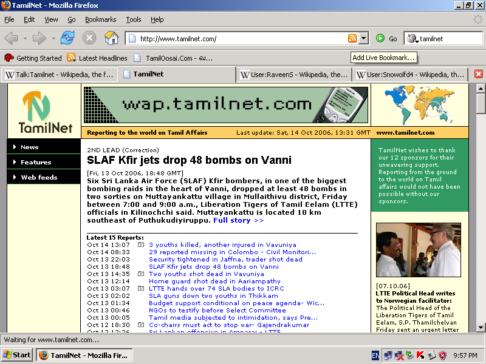Open the Latest Headlines live bookmark
The height and width of the screenshot is (364, 486).
[97, 58]
